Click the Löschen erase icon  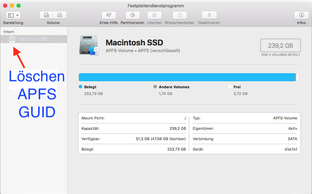pyautogui.click(x=154, y=15)
